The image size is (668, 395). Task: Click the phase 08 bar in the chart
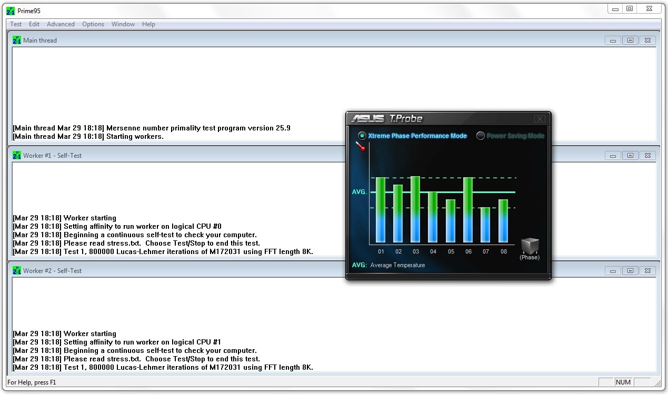tap(503, 221)
